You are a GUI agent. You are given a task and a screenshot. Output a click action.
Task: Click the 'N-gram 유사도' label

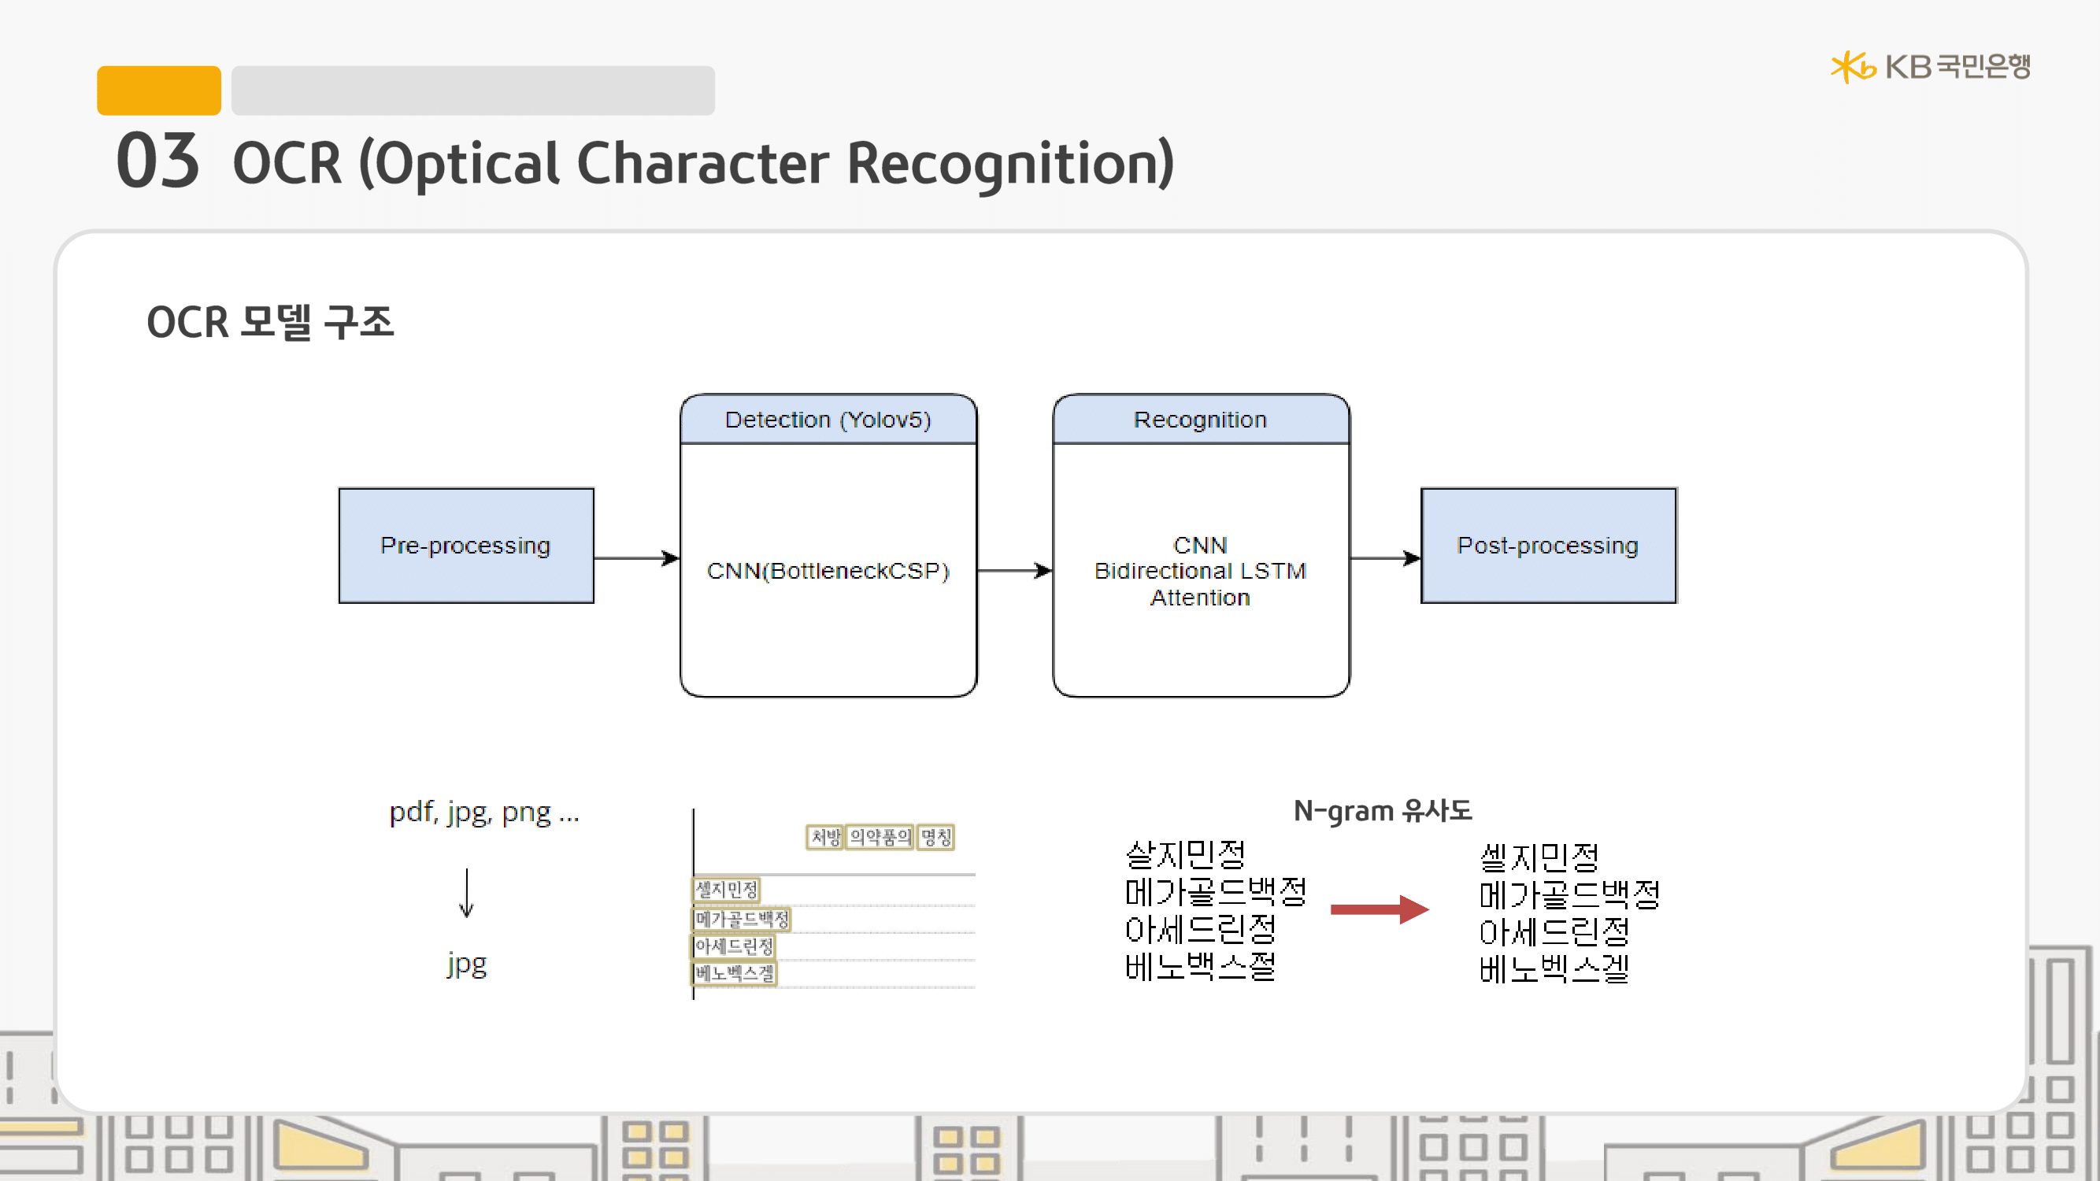coord(1383,811)
